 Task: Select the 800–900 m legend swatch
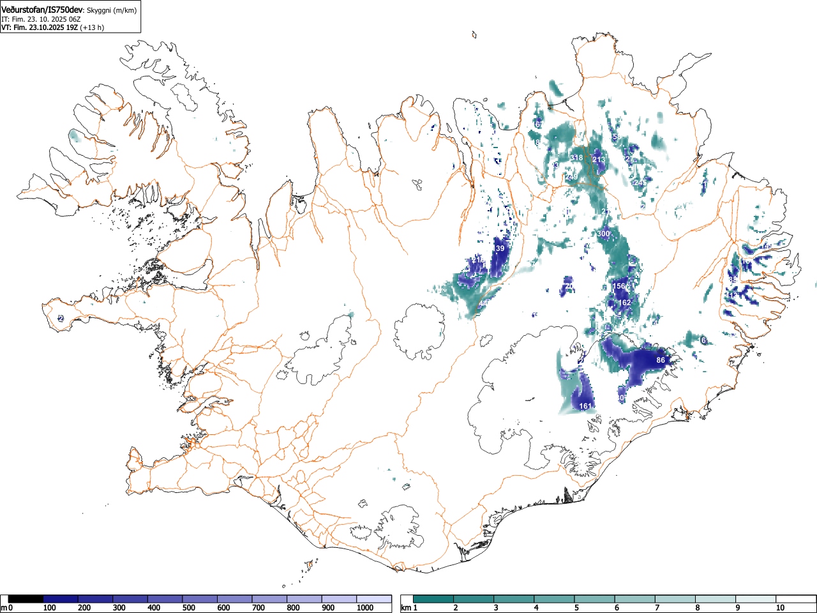pyautogui.click(x=304, y=599)
